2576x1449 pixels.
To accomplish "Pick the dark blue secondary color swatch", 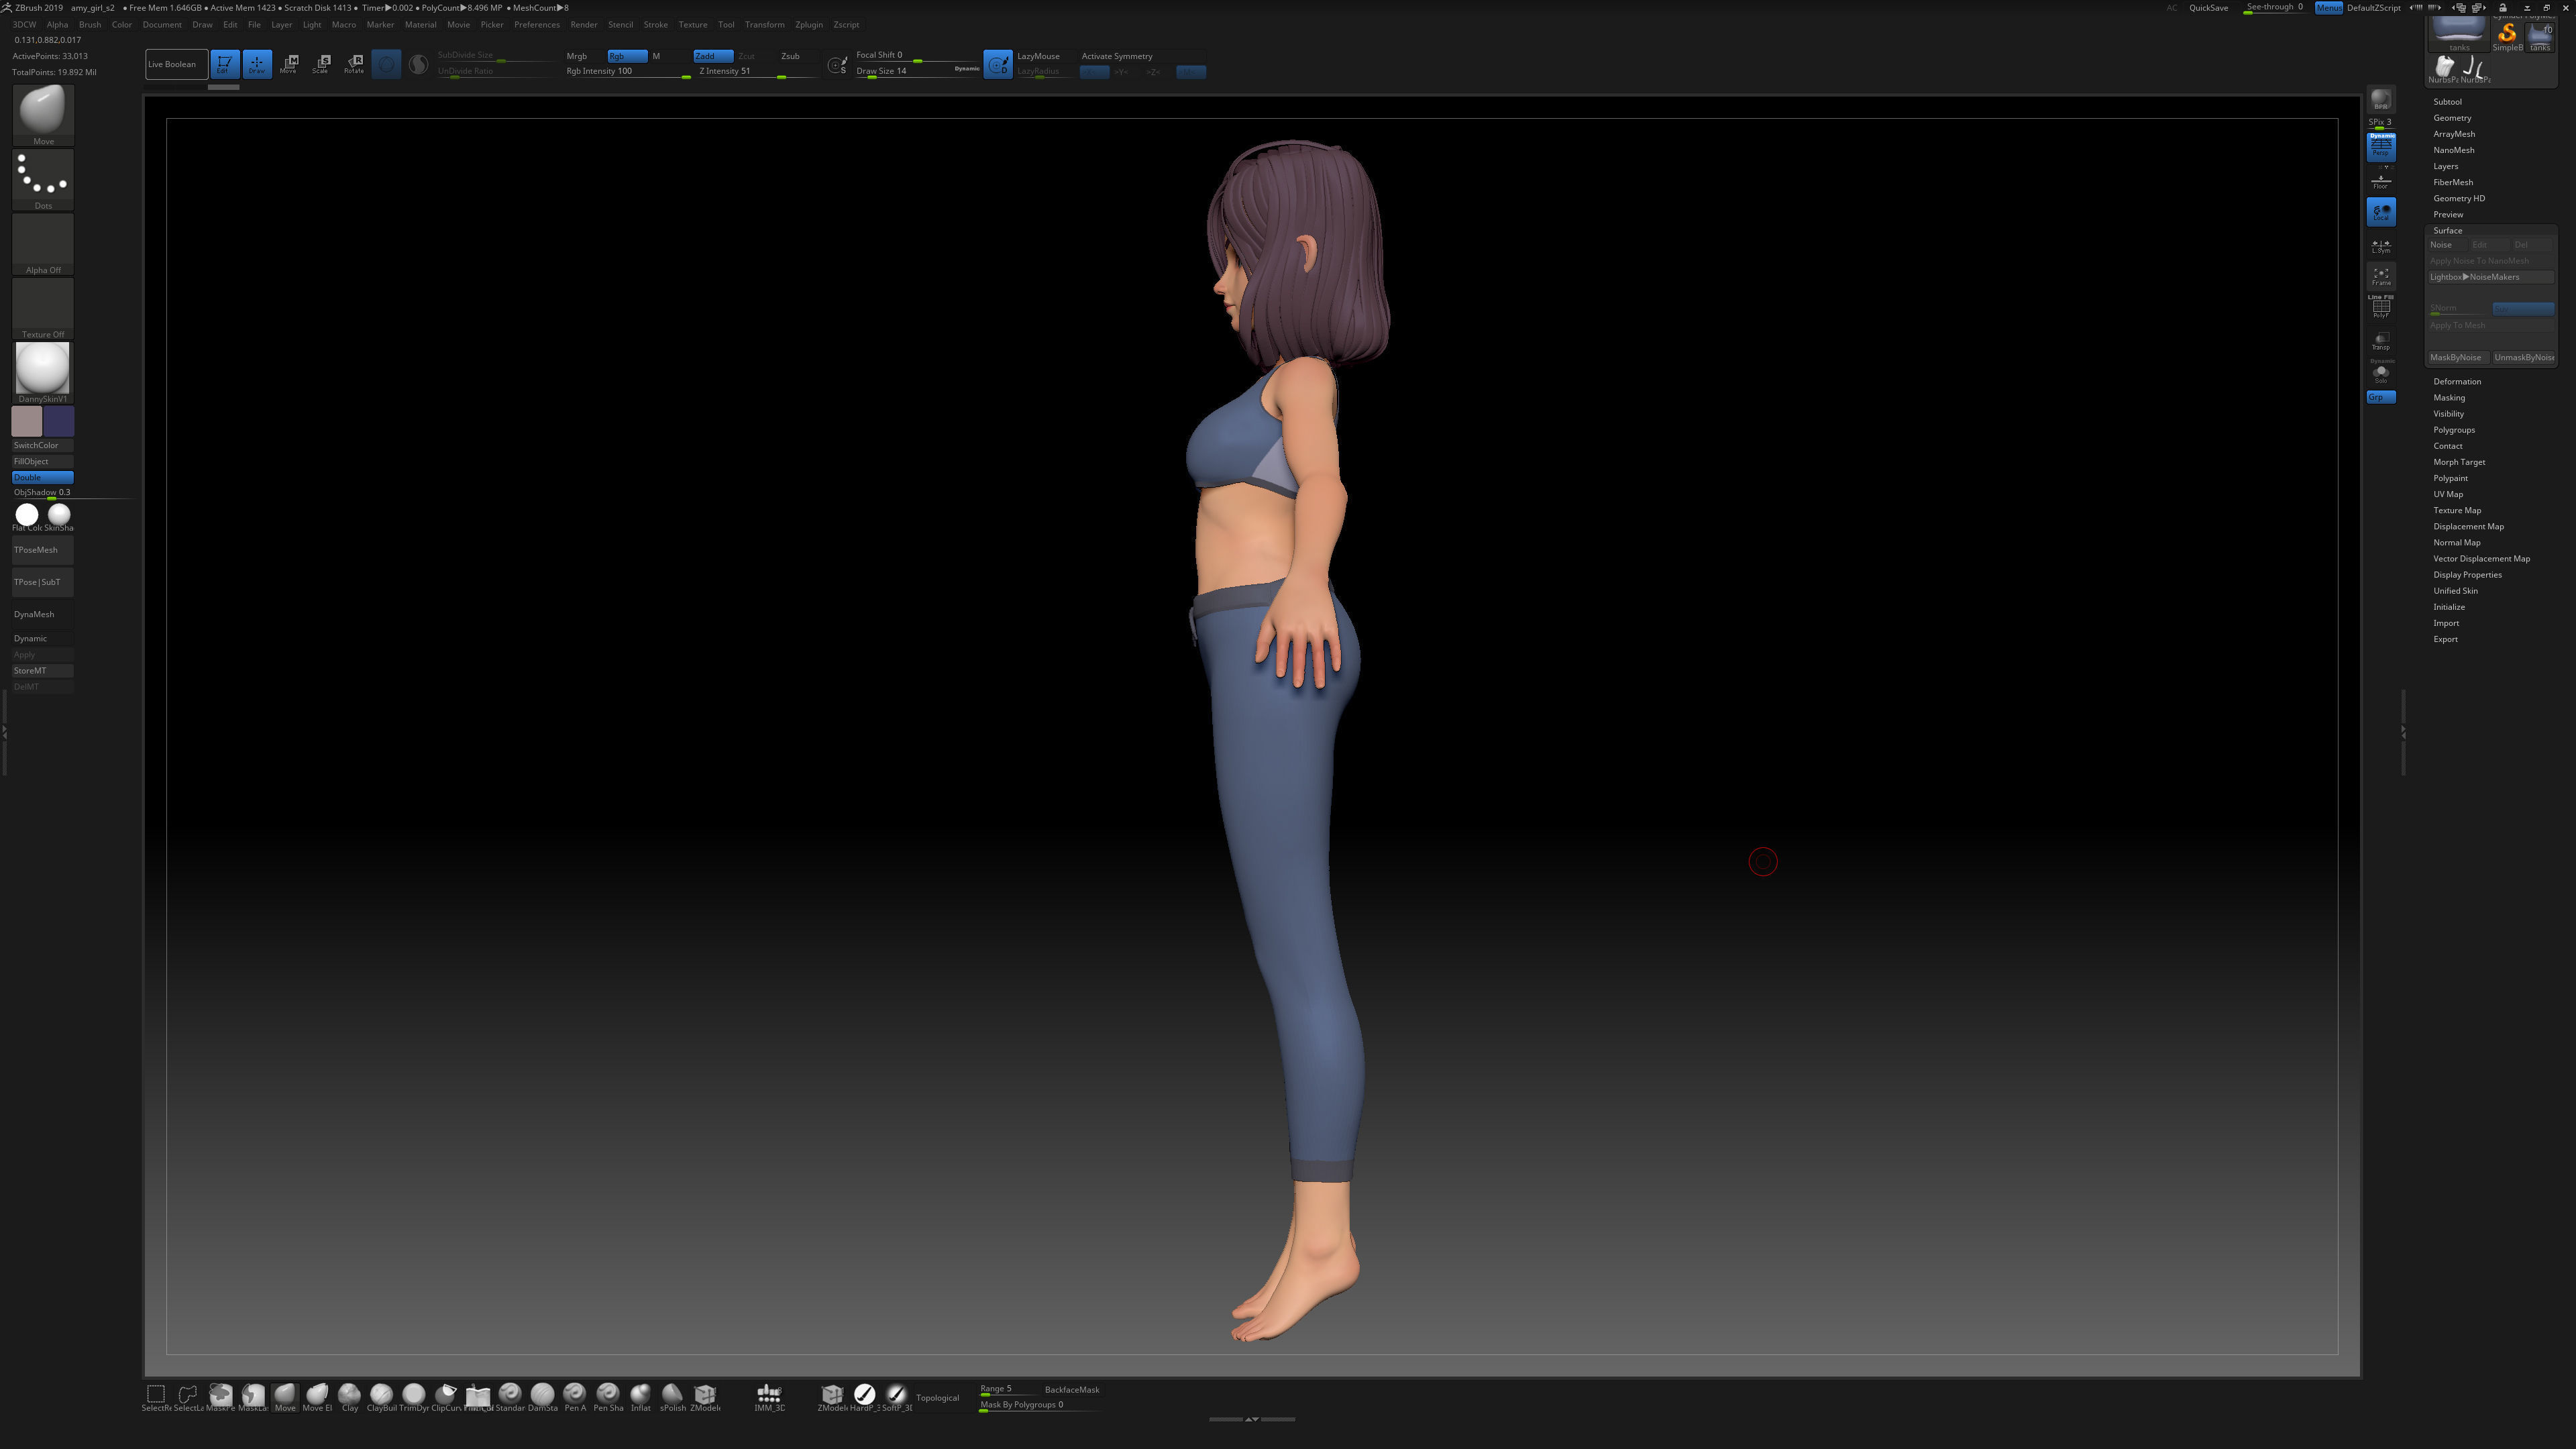I will click(x=59, y=421).
